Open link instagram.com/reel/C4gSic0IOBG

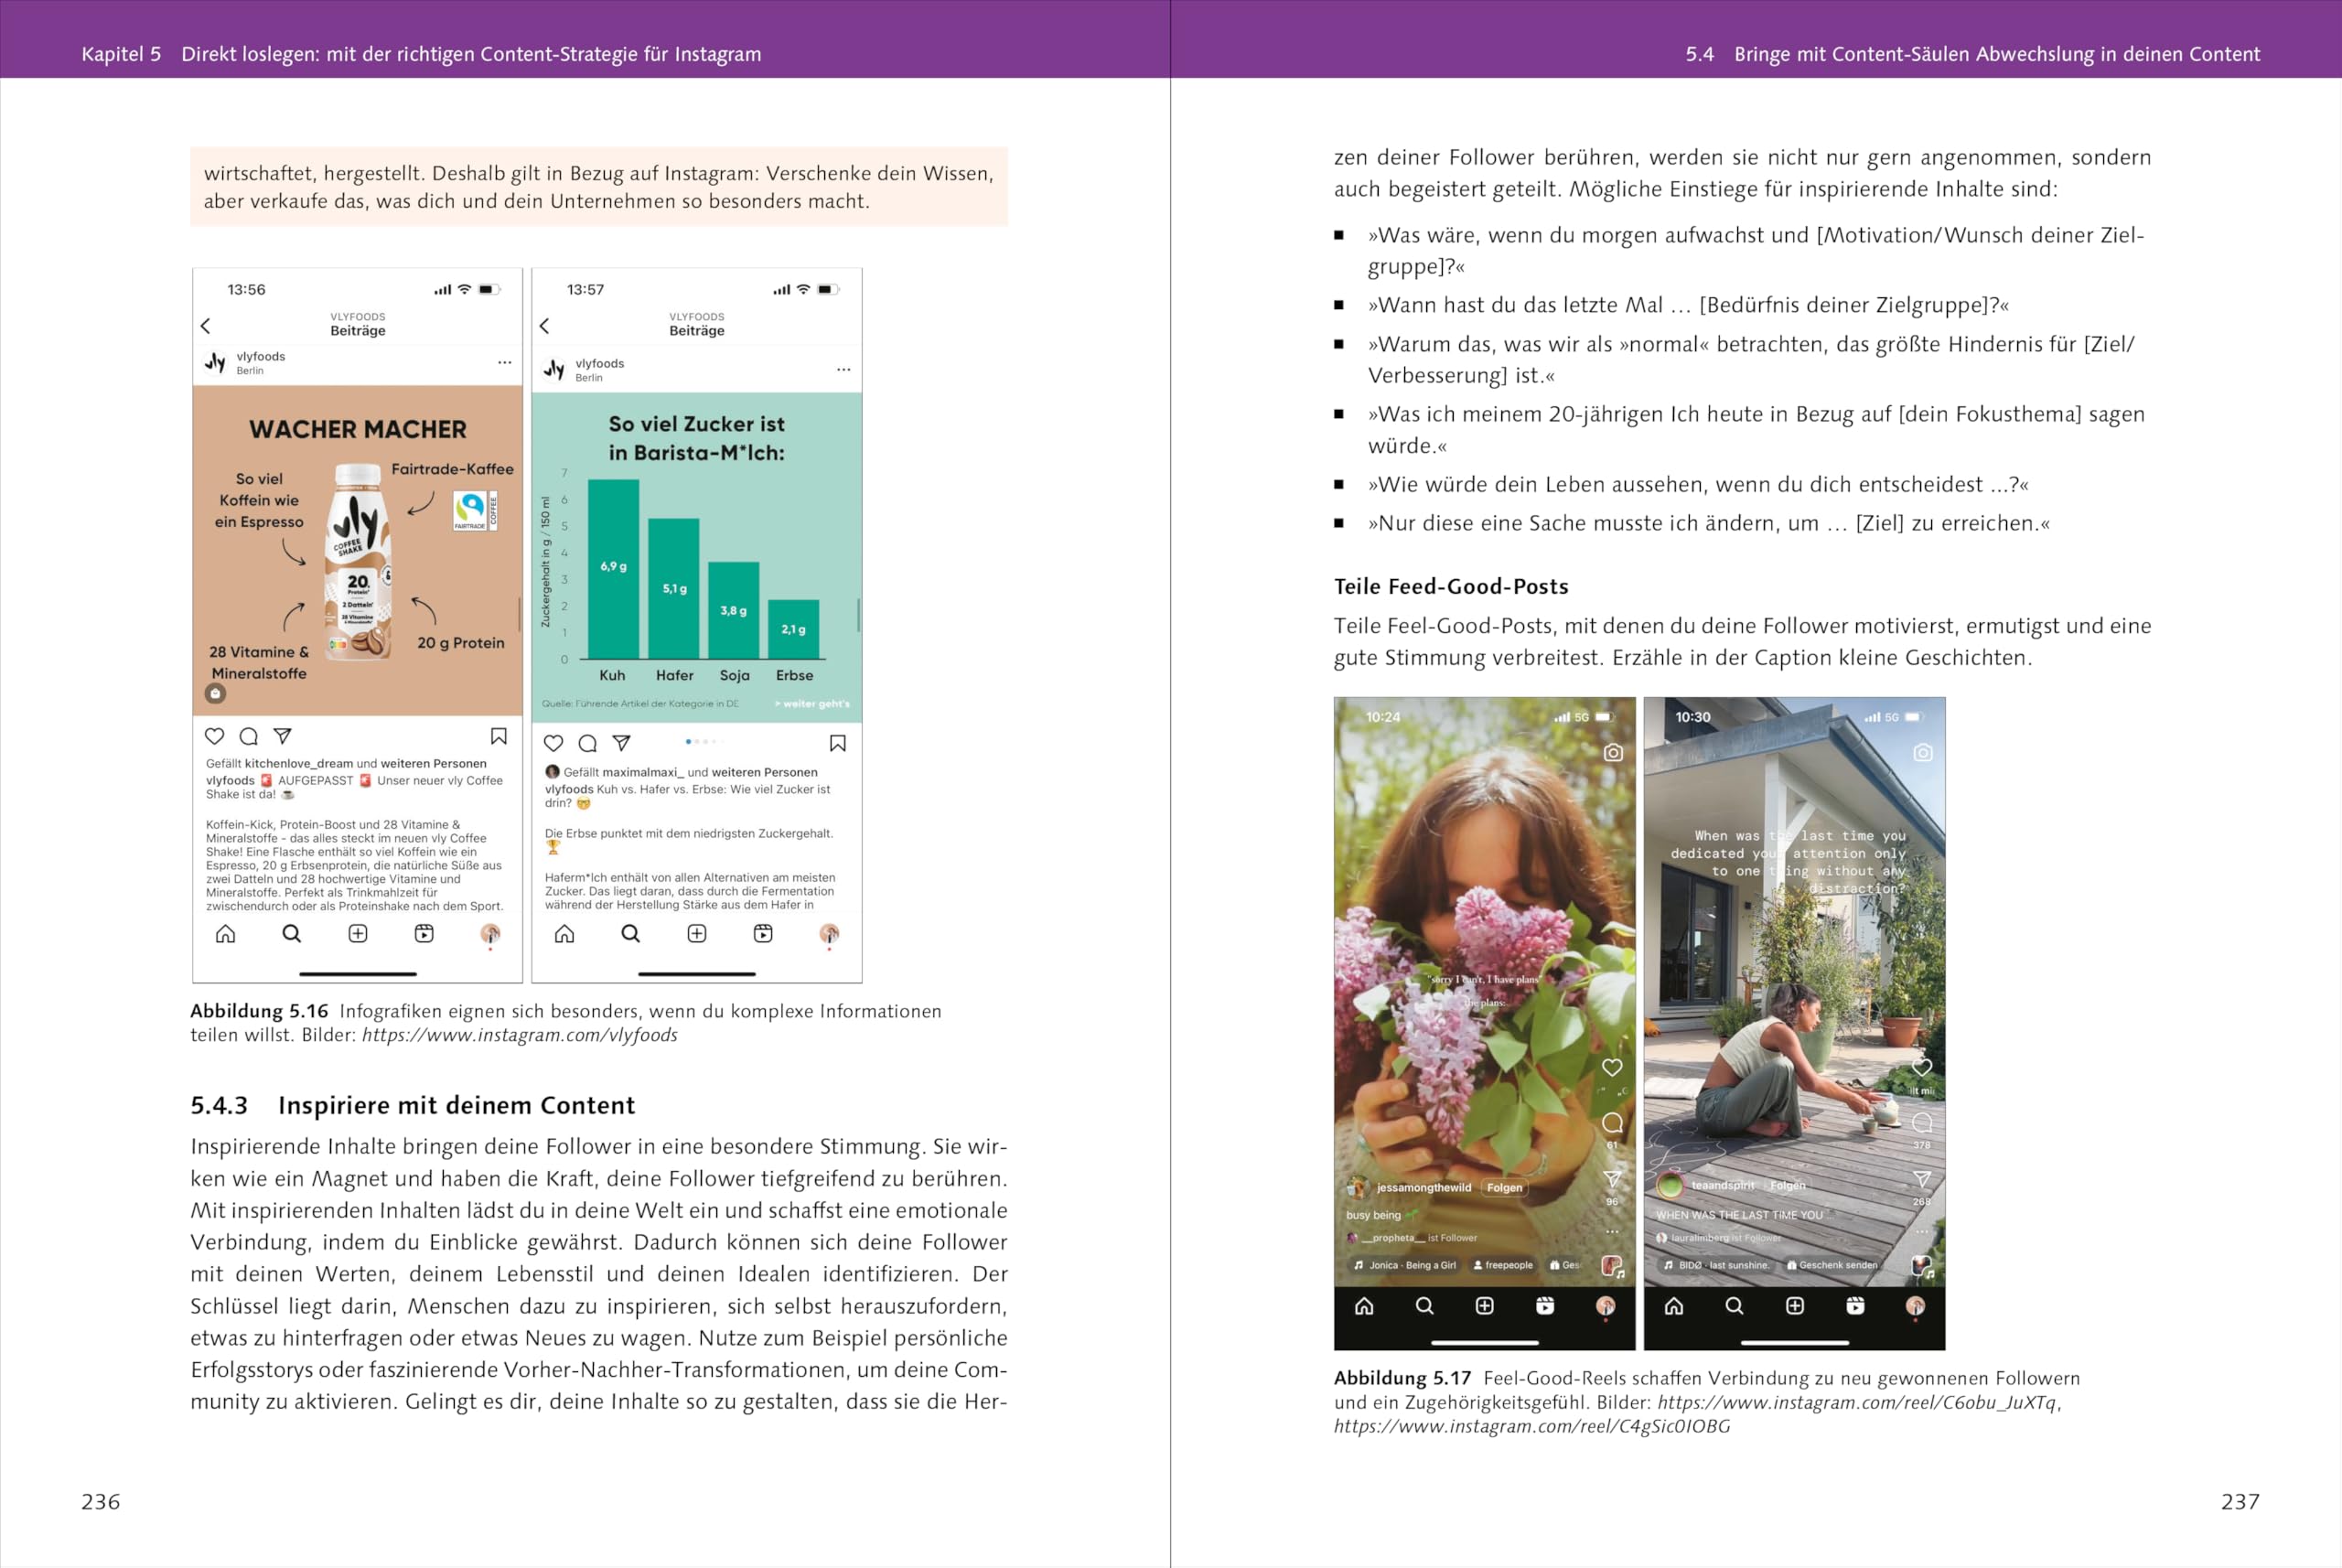coord(1532,1426)
